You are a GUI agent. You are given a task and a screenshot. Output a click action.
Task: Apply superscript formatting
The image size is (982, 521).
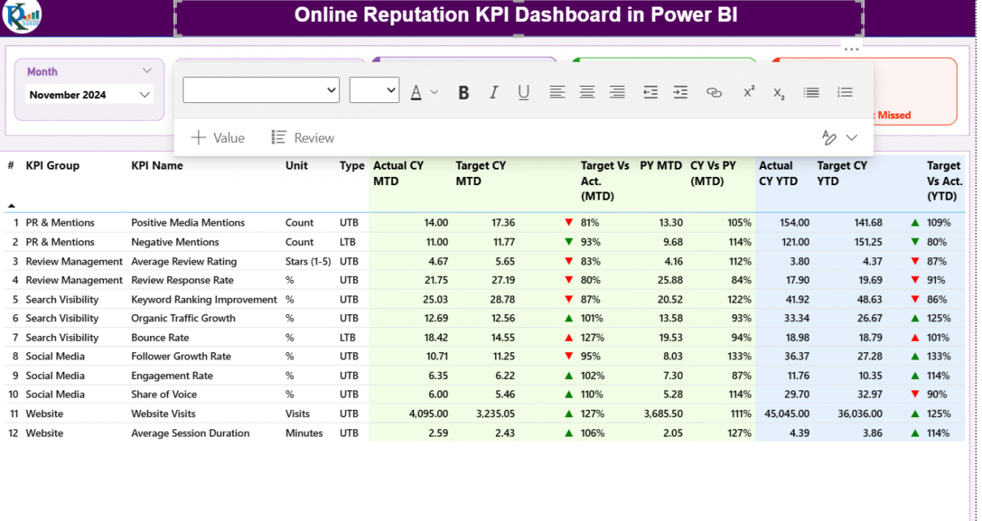coord(749,92)
